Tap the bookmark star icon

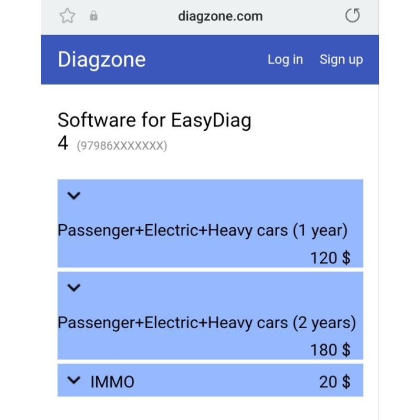(67, 16)
